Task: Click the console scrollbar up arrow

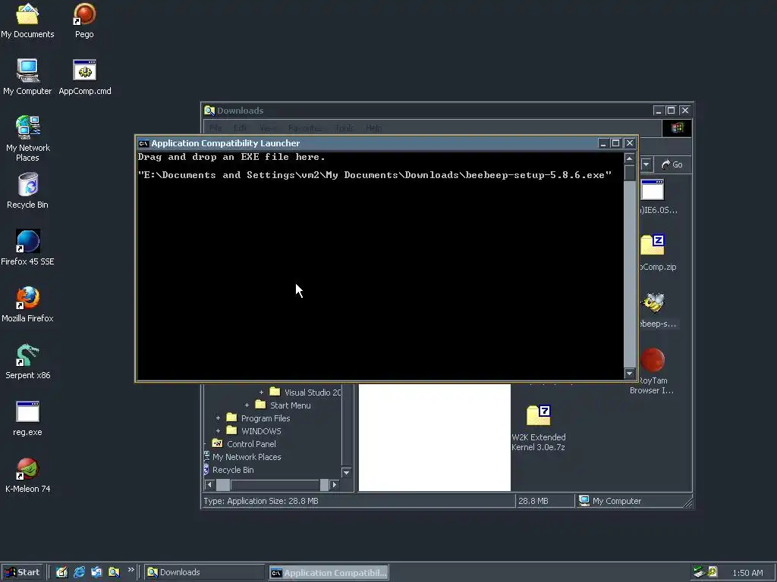Action: pos(629,158)
